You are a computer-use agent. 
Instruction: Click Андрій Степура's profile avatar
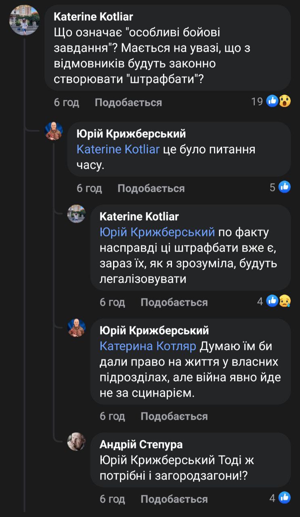click(76, 441)
